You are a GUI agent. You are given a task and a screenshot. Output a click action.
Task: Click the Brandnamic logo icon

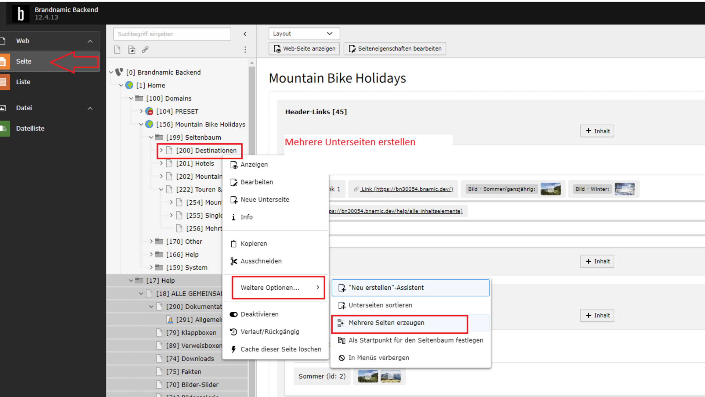21,14
